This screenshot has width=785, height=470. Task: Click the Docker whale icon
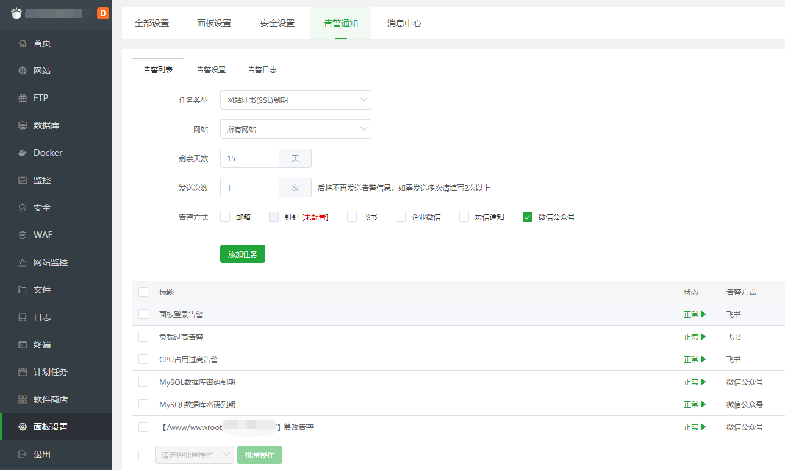coord(23,153)
